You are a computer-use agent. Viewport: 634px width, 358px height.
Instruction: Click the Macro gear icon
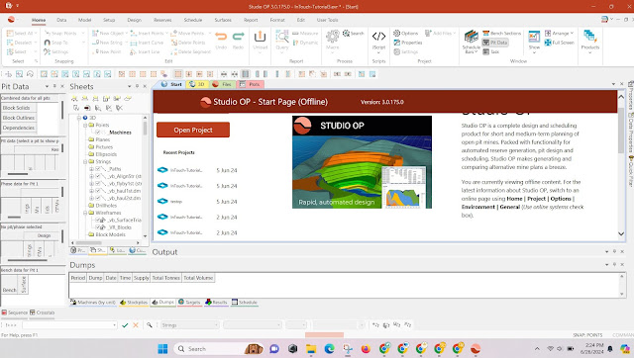coord(333,37)
